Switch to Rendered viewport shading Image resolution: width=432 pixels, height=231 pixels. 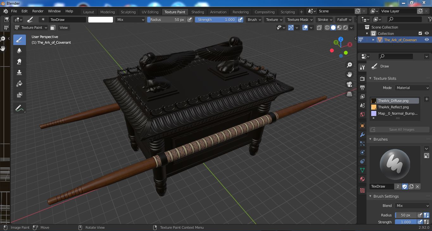(x=345, y=28)
